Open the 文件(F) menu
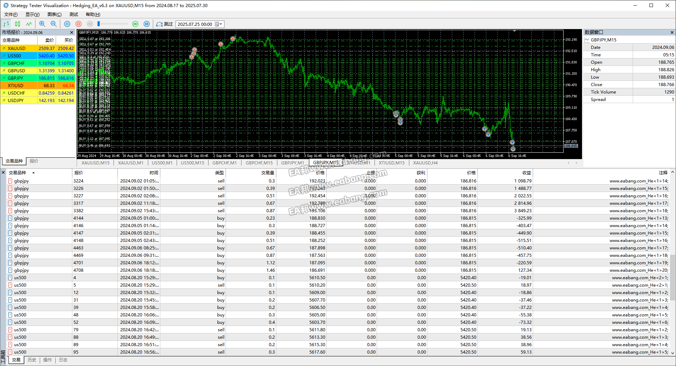Image resolution: width=676 pixels, height=366 pixels. 11,15
